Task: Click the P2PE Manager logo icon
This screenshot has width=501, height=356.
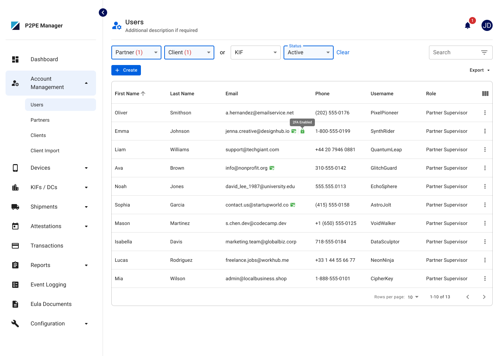Action: [x=15, y=26]
